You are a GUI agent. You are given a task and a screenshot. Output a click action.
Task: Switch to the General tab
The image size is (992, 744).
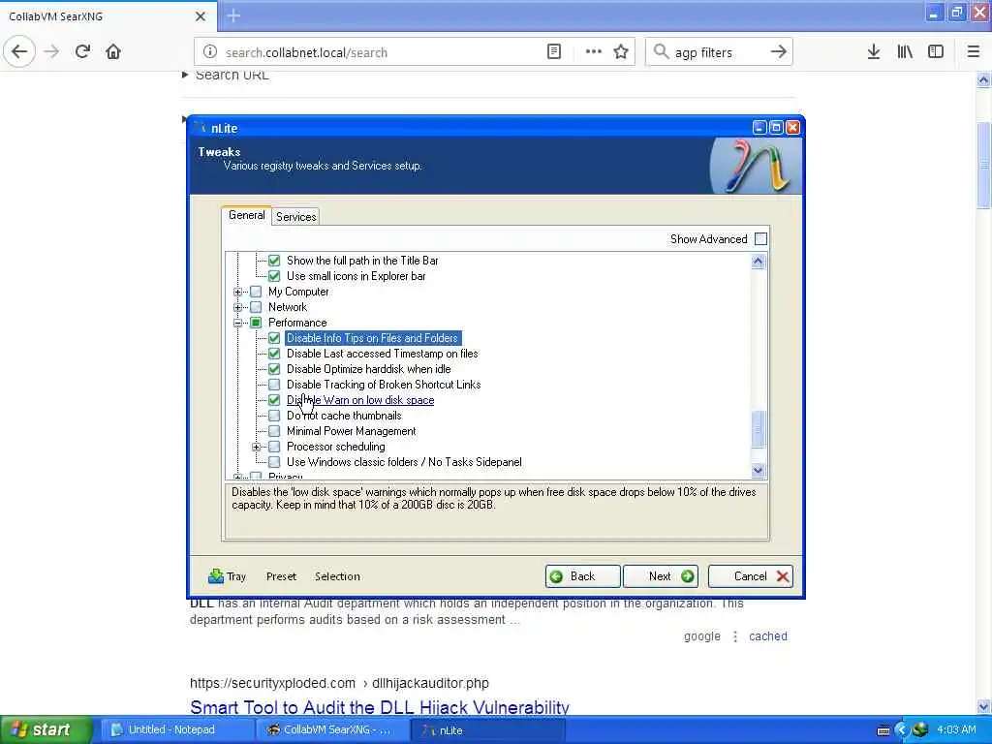pos(247,215)
